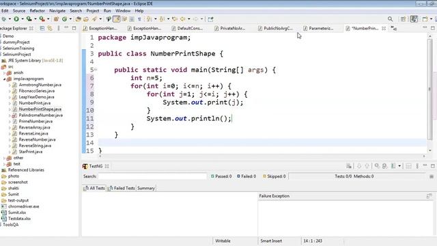437x246 pixels.
Task: Click the TestNG progress bar showing Tests: 0/0
Action: 357,176
